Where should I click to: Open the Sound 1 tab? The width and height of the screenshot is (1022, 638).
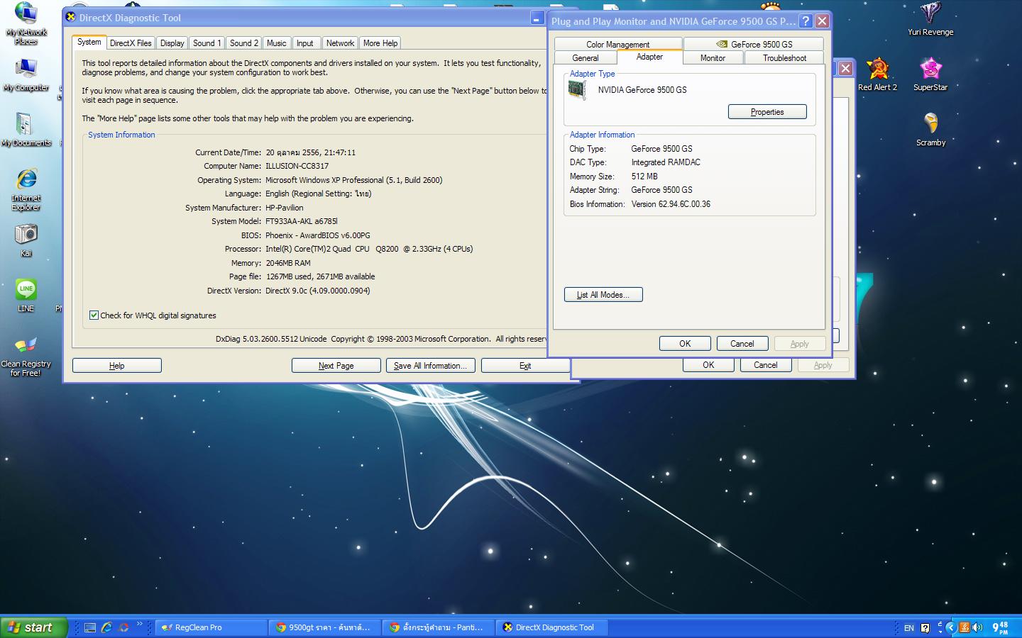tap(207, 43)
